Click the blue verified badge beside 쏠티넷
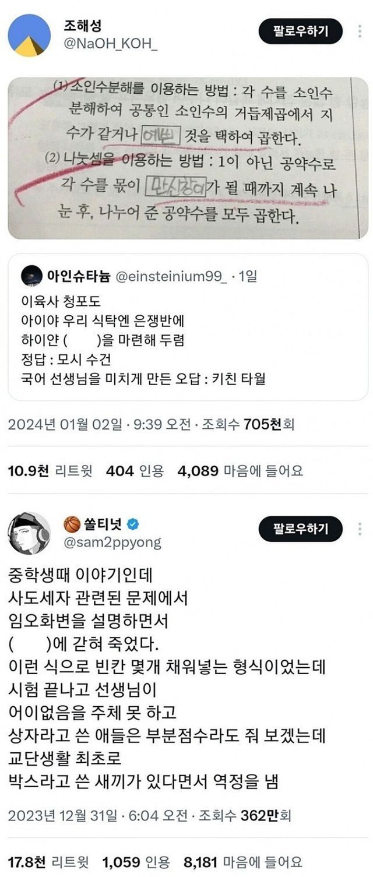This screenshot has width=373, height=877. tap(133, 524)
